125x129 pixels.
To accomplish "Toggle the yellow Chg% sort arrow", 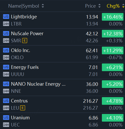I will point(123,6).
